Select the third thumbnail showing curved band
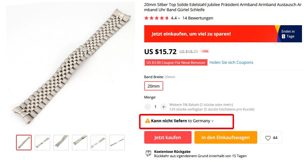This screenshot has width=304, height=162. [61, 143]
